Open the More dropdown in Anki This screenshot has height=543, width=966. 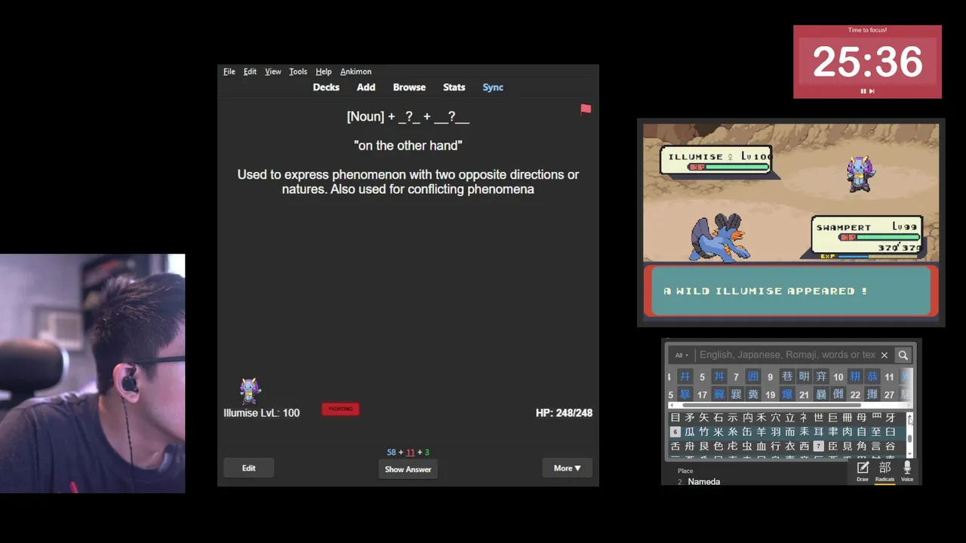[x=567, y=468]
